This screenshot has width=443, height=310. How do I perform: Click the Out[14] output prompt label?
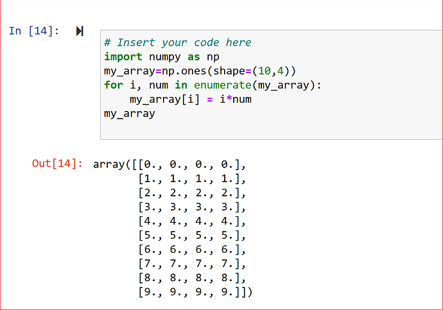pos(57,164)
